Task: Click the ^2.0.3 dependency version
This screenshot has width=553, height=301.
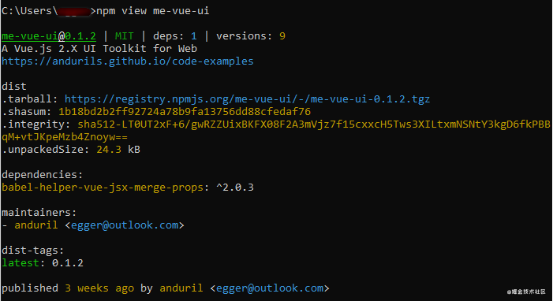Action: pos(235,188)
